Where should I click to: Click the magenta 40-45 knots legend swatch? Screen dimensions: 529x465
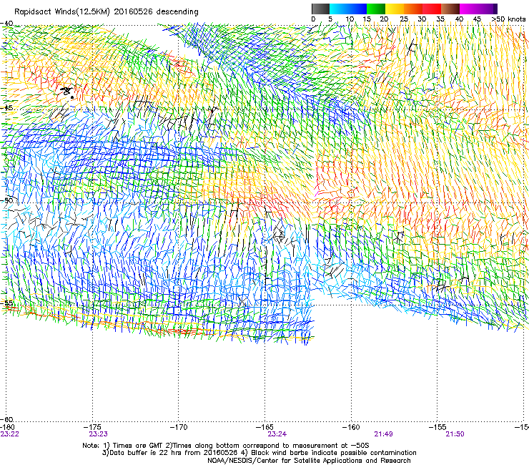[x=469, y=9]
